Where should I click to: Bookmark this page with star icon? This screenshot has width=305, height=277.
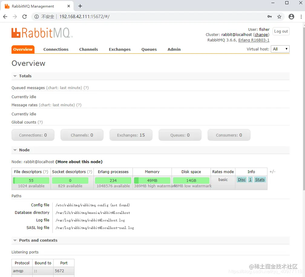pyautogui.click(x=279, y=17)
